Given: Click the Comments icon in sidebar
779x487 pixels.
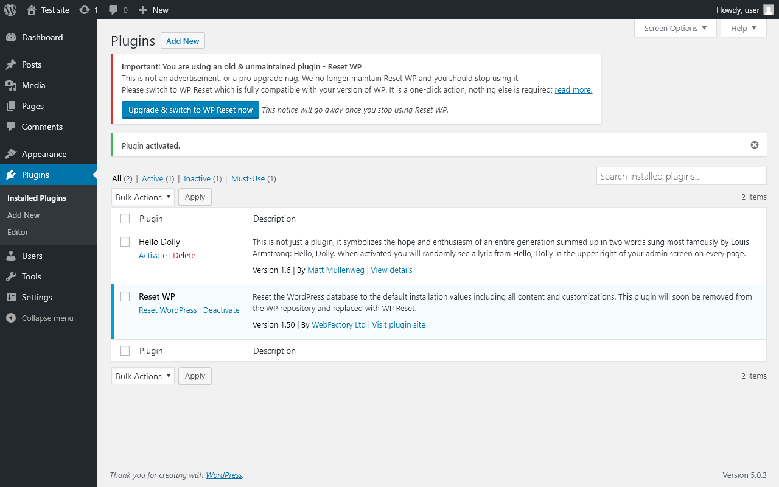Looking at the screenshot, I should coord(11,127).
